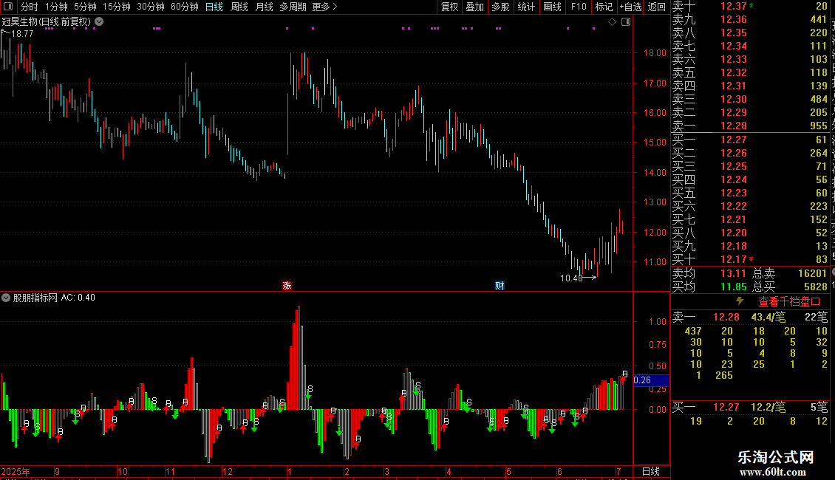The width and height of the screenshot is (835, 480).
Task: Click the AC: 0.40 indicator value
Action: pos(78,298)
